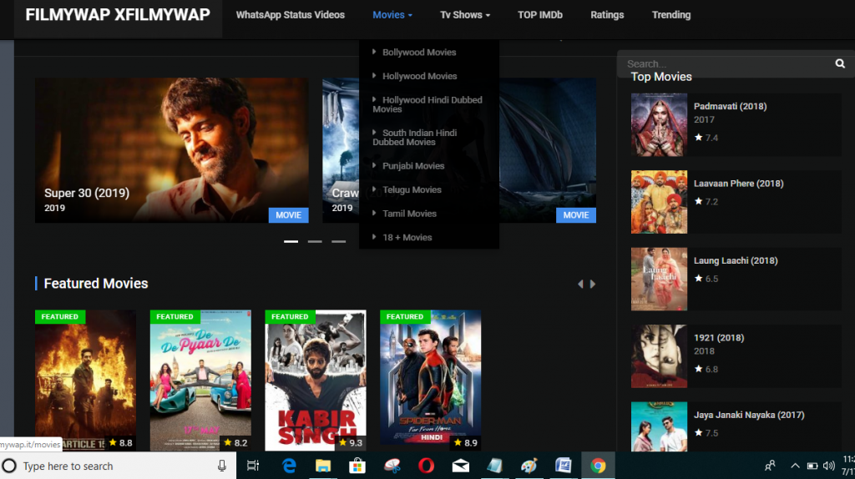The height and width of the screenshot is (479, 855).
Task: Advance featured movies with right arrow
Action: (593, 285)
